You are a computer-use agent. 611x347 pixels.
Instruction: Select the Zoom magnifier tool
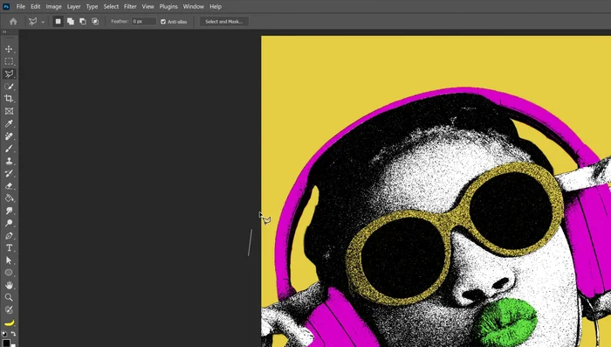click(9, 297)
